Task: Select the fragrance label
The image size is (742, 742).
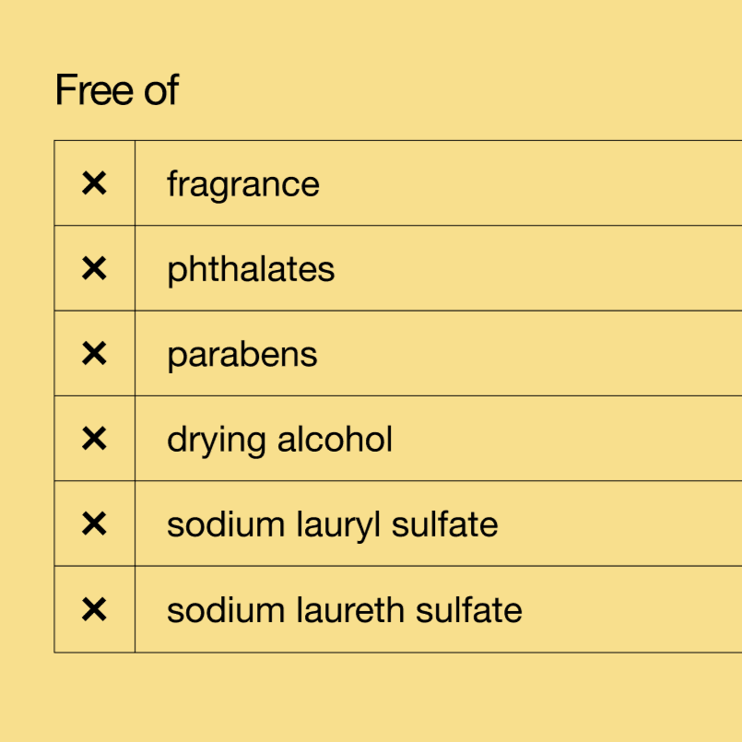Action: [x=242, y=184]
